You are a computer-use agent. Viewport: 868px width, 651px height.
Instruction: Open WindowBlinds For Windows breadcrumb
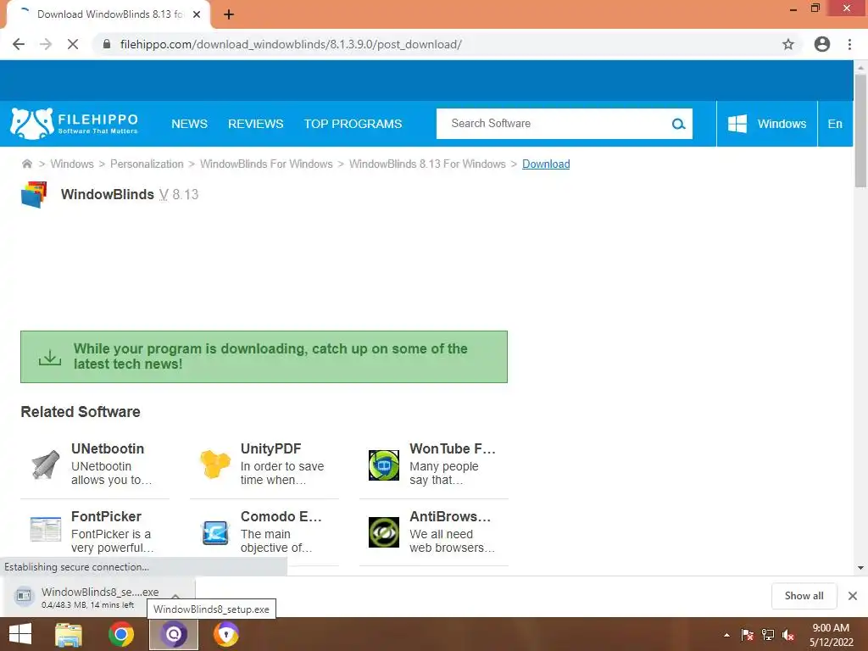[266, 164]
